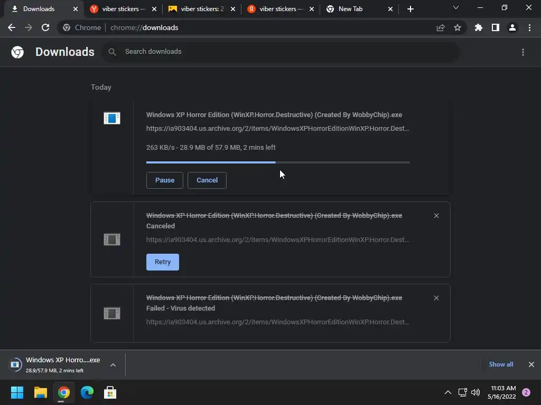Click the file icon of the Virus detected download
541x405 pixels.
pyautogui.click(x=112, y=313)
